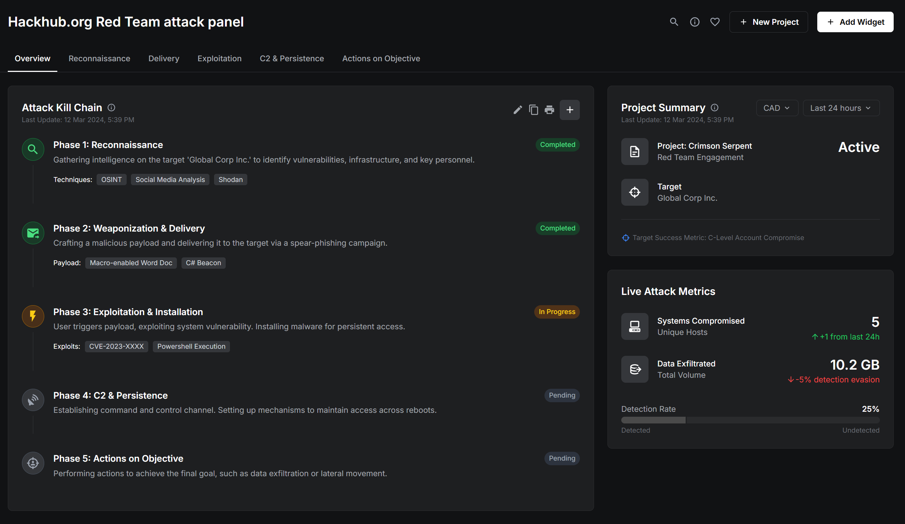Screen dimensions: 905x524
Task: Click the In Progress status badge on Phase 3
Action: tap(556, 312)
